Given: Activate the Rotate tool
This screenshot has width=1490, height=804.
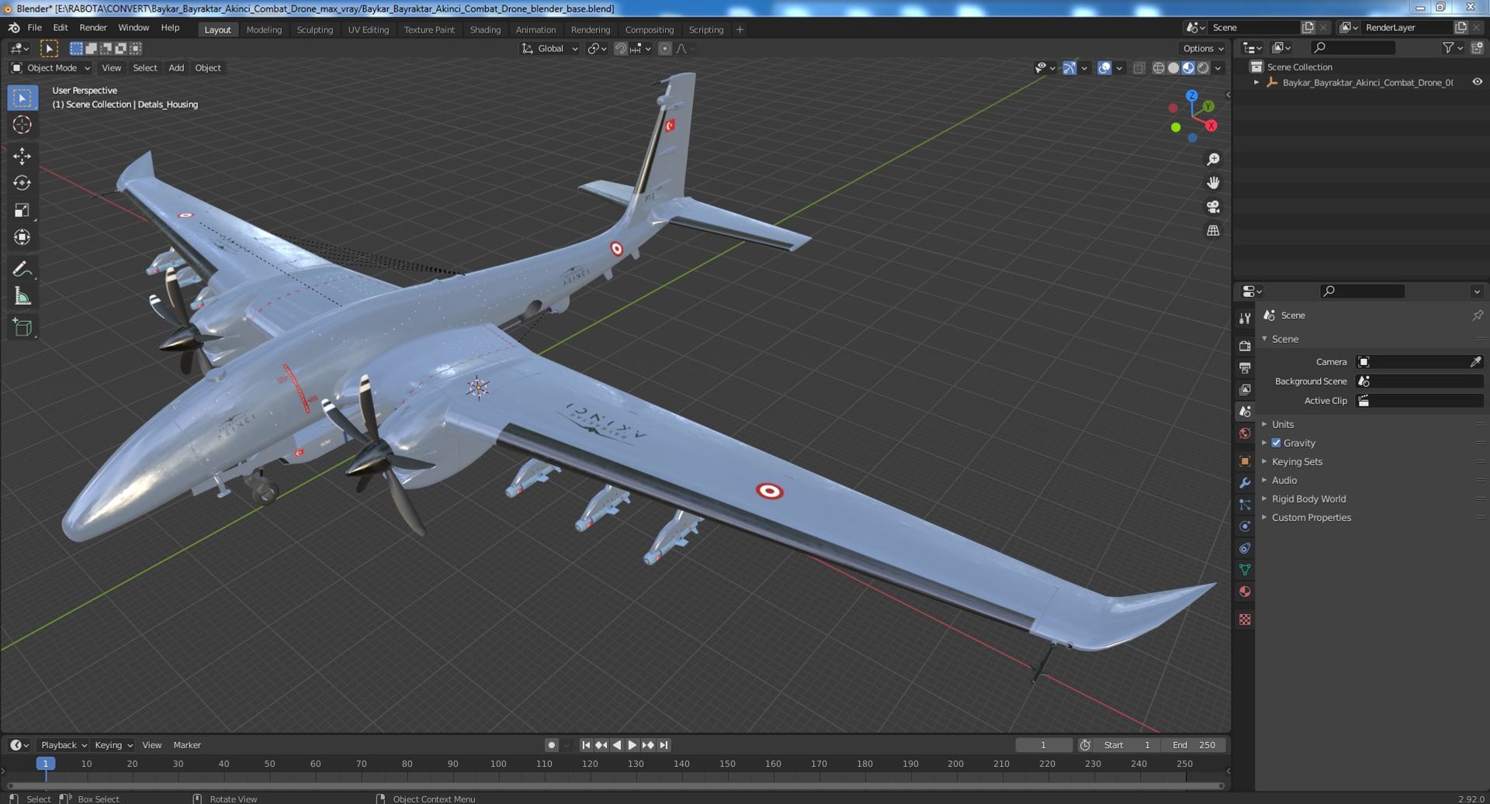Looking at the screenshot, I should [x=22, y=183].
